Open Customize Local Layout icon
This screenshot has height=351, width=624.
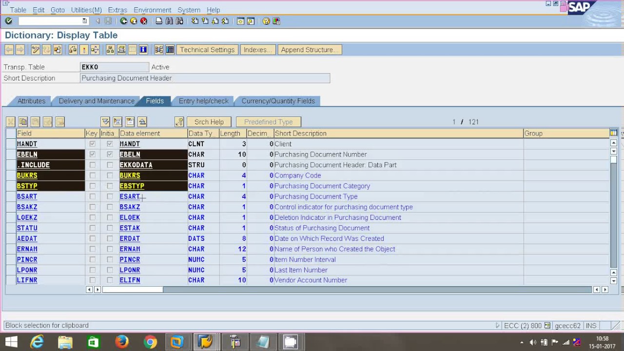coord(276,21)
